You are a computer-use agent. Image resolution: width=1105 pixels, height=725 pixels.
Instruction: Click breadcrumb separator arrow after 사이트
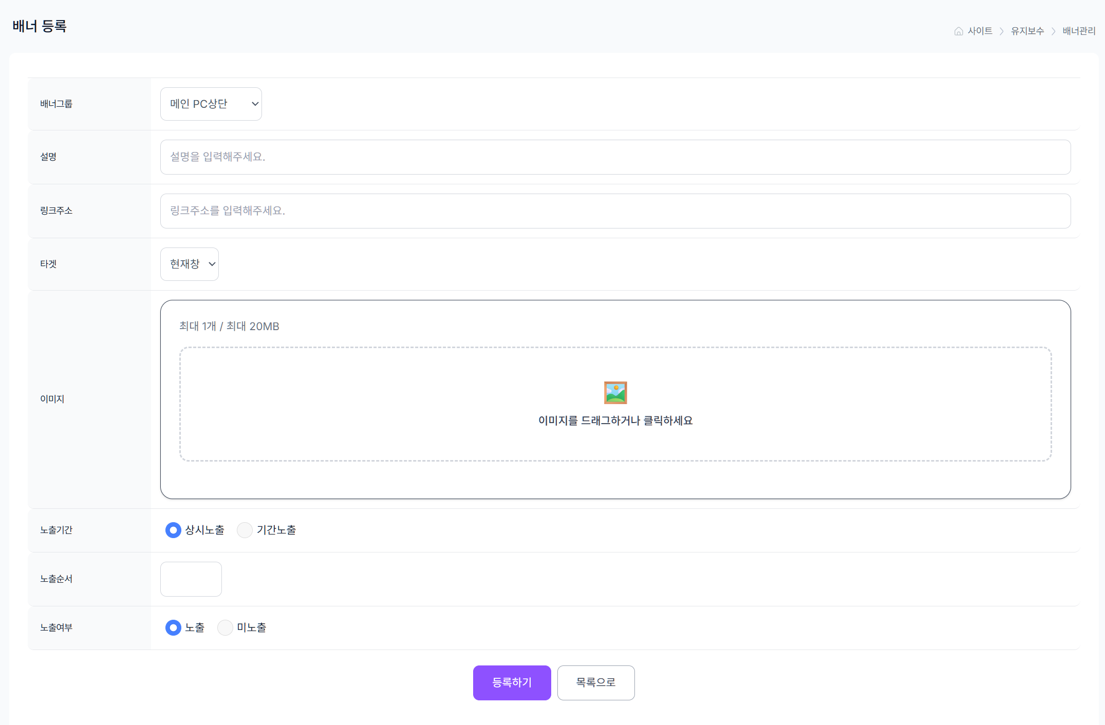click(1001, 31)
